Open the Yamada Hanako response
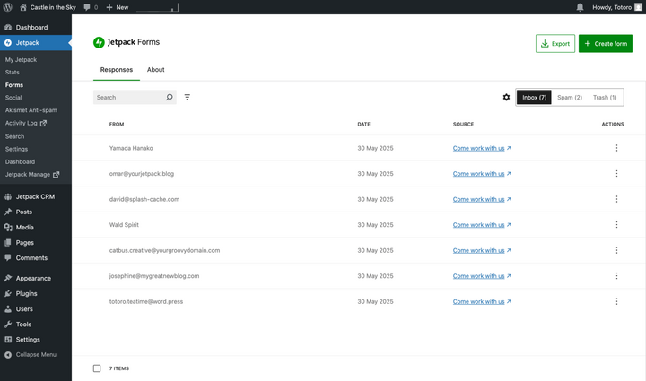Screen dimensions: 646x381 click(x=131, y=148)
